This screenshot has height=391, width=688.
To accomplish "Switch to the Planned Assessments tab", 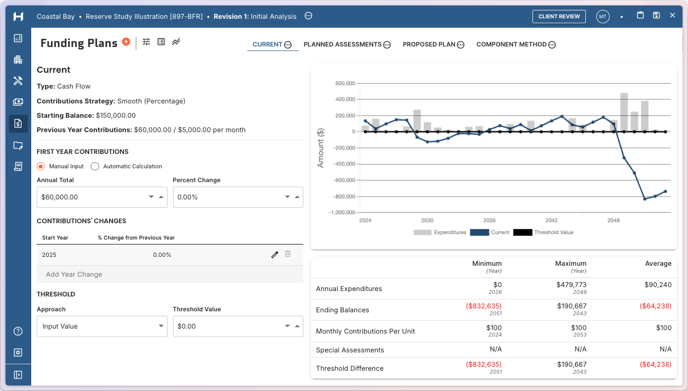I will tap(343, 44).
